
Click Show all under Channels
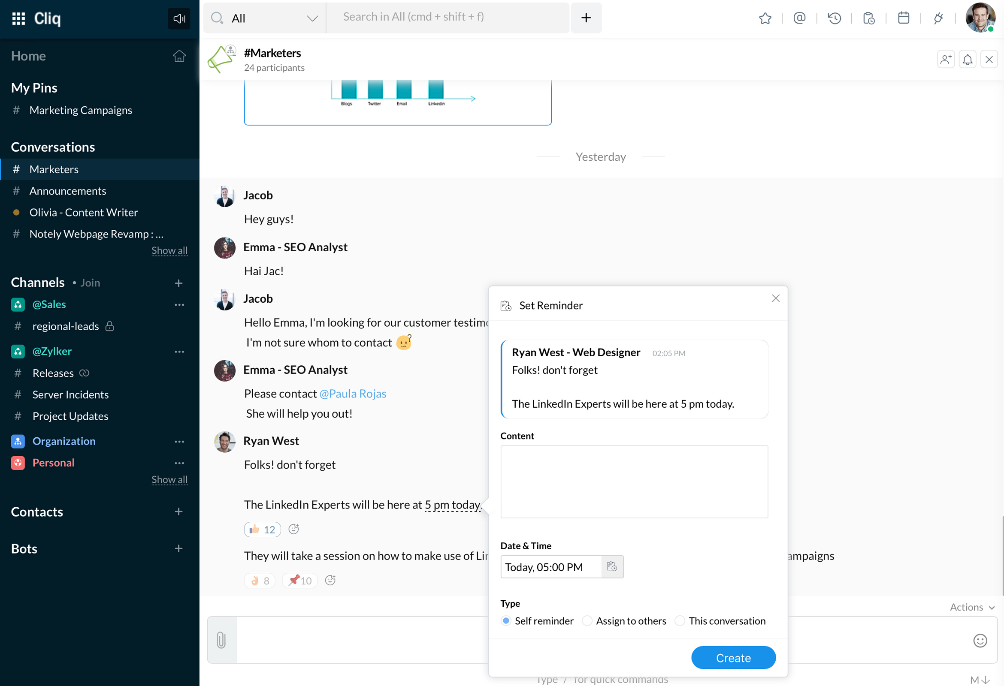(x=169, y=480)
